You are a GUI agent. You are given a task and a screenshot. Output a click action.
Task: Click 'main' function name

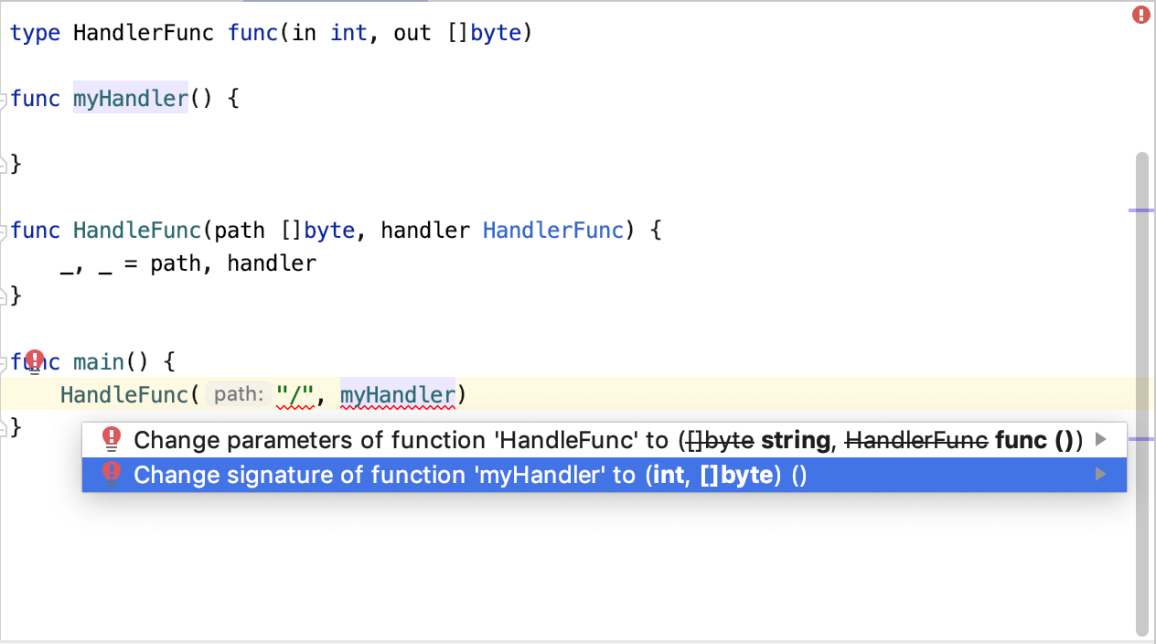tap(99, 362)
